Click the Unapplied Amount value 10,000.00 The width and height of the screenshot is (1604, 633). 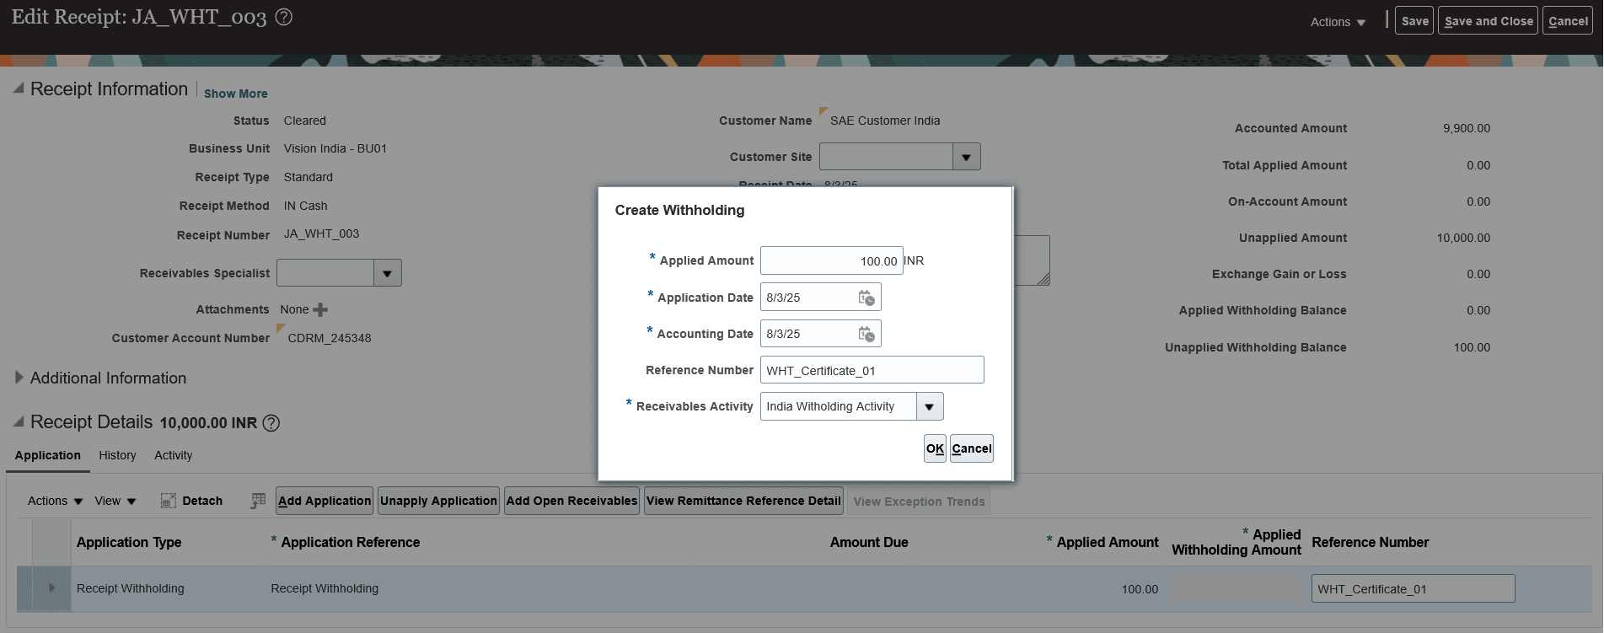pos(1463,238)
